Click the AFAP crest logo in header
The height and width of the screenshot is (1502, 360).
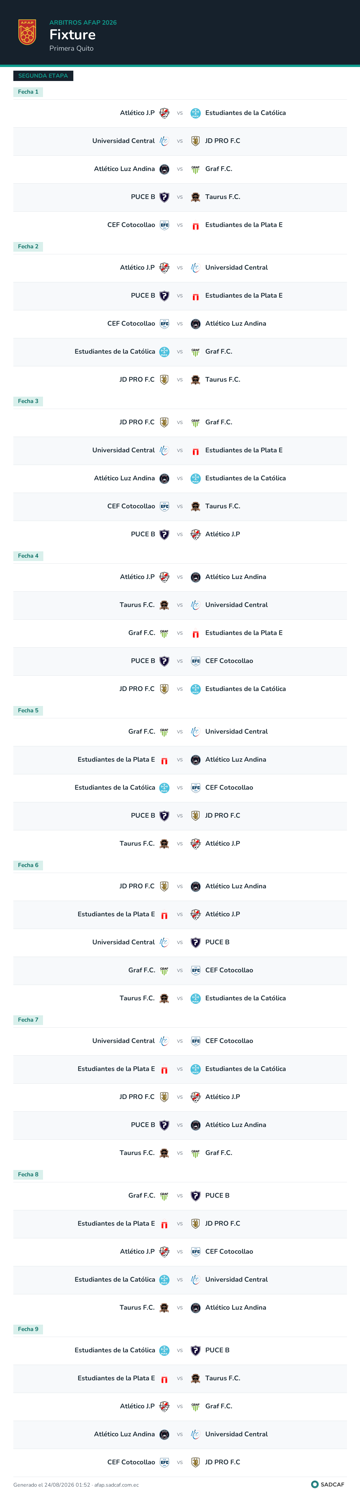point(27,32)
